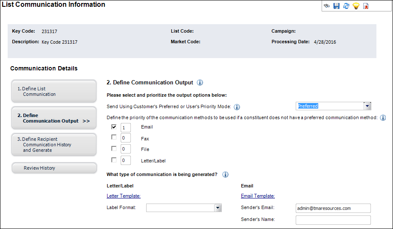Click the blue refresh arrows icon
393x229 pixels.
(x=346, y=6)
